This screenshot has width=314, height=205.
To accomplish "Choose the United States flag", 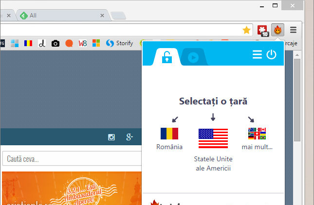I will (213, 138).
